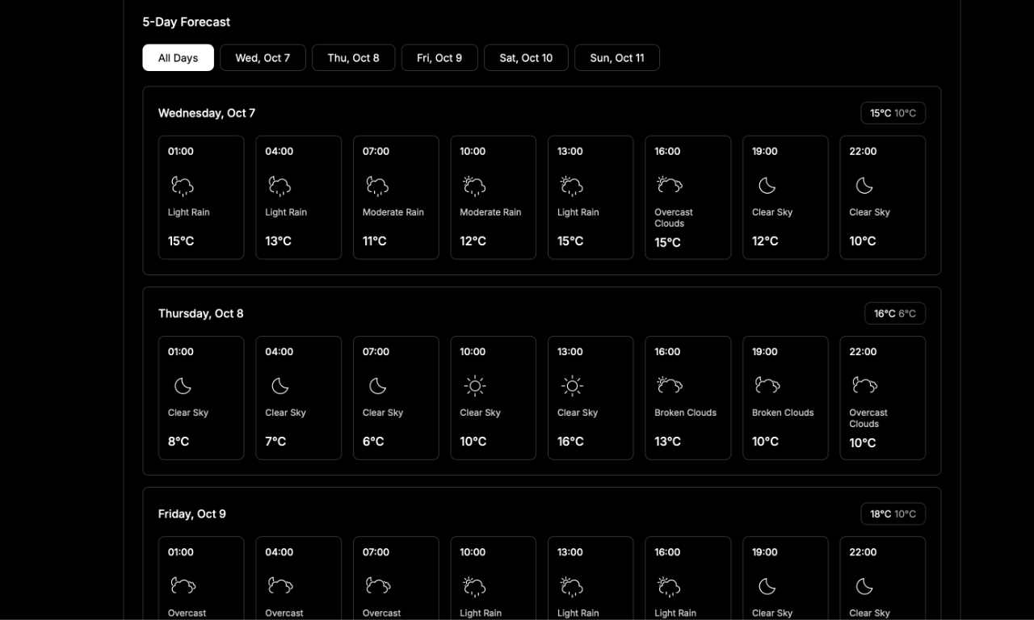Click the moon icon at Wednesday 22:00
The height and width of the screenshot is (620, 1034).
(864, 186)
